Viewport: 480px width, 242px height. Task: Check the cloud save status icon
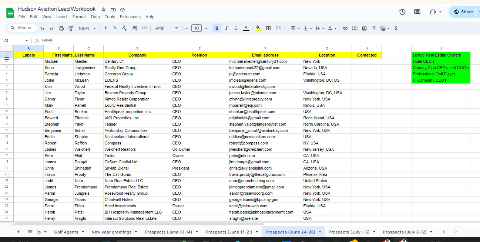(123, 9)
